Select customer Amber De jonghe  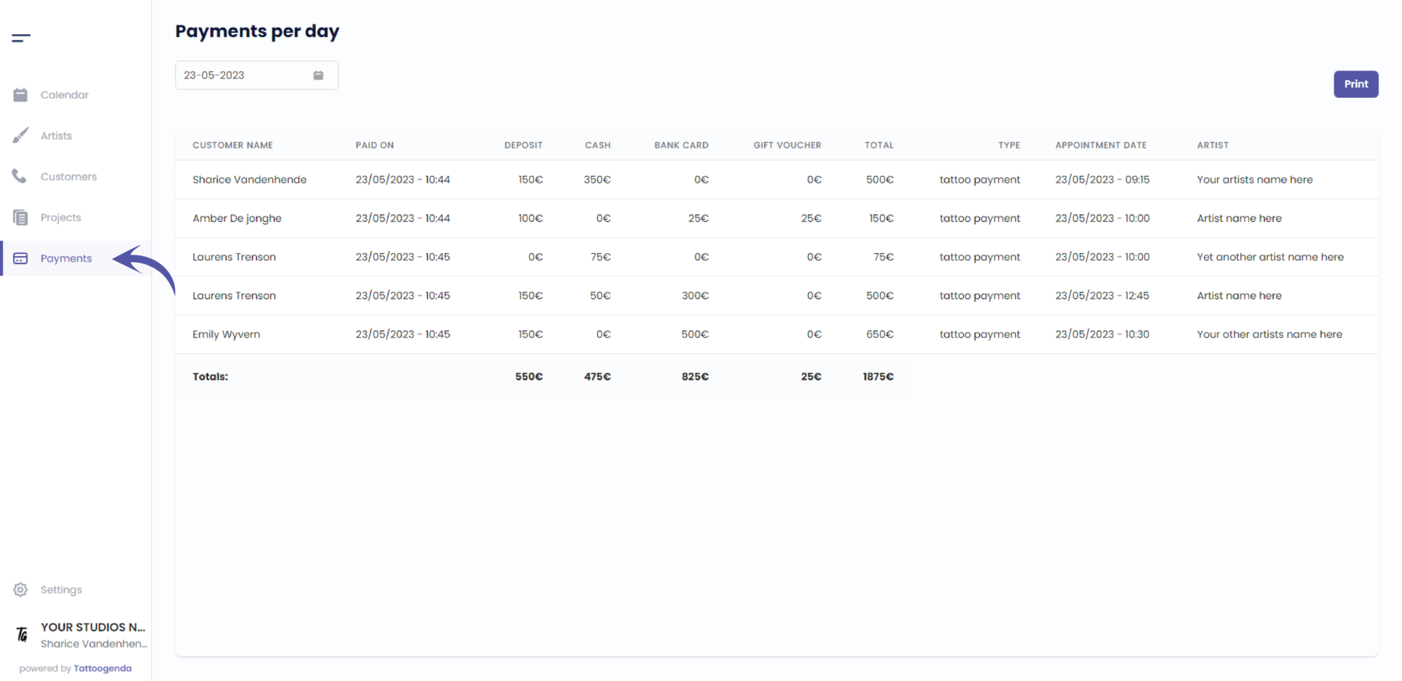[x=237, y=218]
